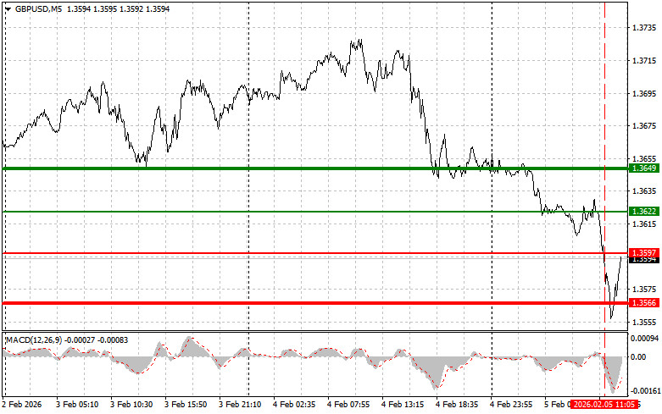Click the 1.3695 price axis label
This screenshot has height=414, width=662.
pos(644,94)
